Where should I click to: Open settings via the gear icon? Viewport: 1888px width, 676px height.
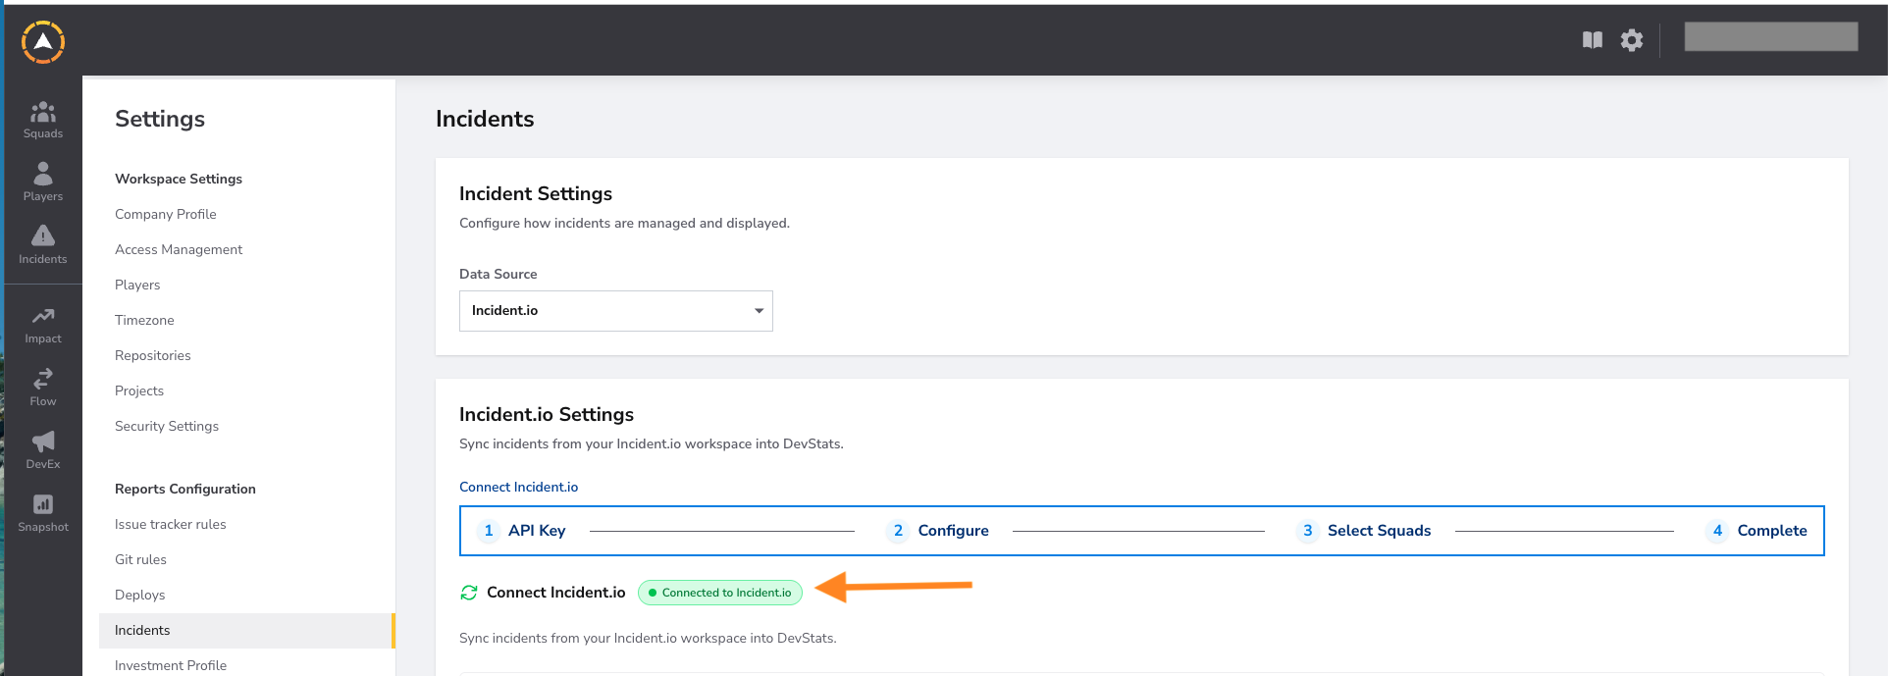pyautogui.click(x=1632, y=40)
